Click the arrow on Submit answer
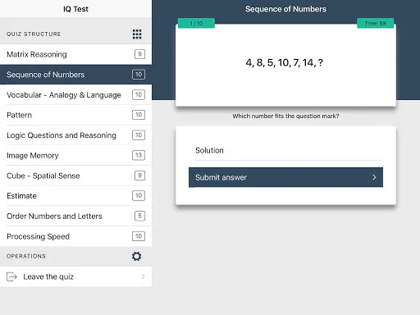Viewport: 420px width, 315px height. 374,177
